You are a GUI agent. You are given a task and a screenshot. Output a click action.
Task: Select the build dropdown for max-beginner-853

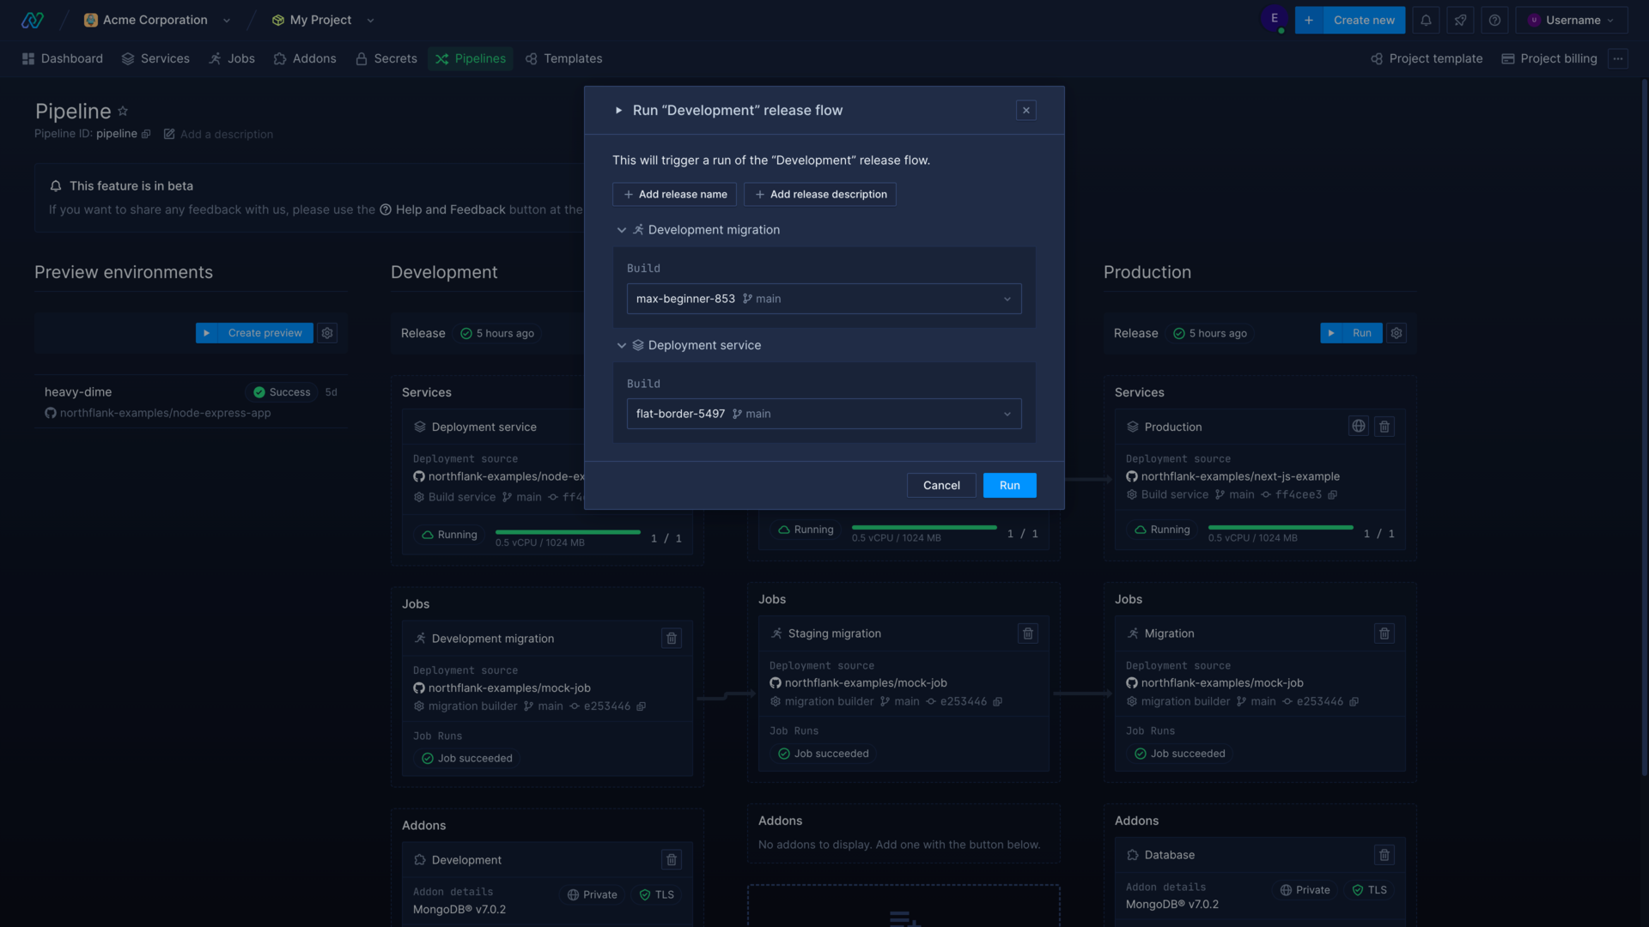824,299
